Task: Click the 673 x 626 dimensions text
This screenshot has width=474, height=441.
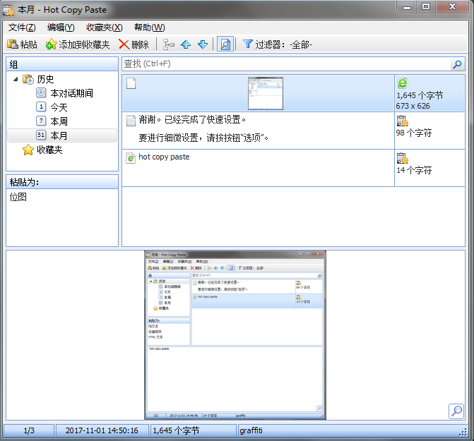Action: 413,106
